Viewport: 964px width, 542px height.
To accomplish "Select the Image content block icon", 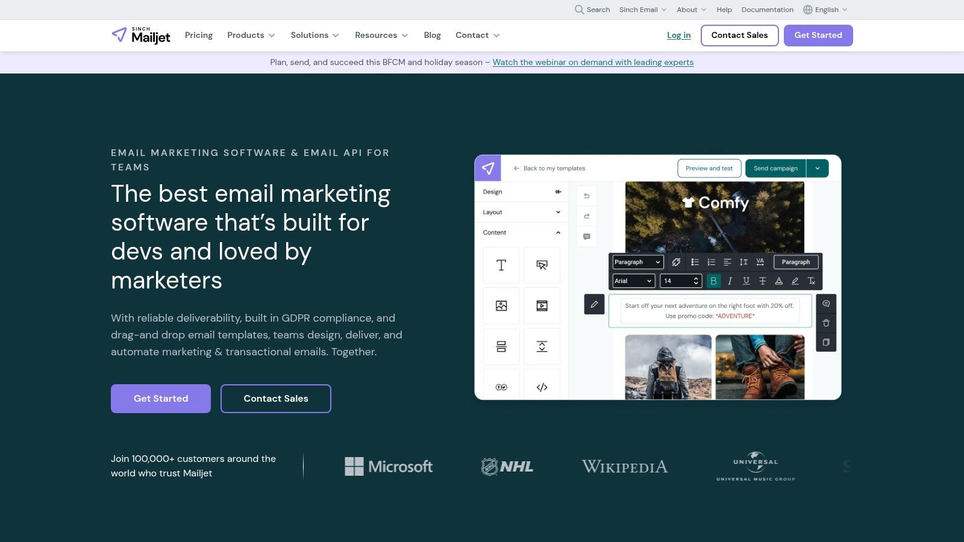I will (x=501, y=306).
